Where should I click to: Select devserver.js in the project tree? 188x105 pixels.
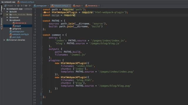point(21,23)
